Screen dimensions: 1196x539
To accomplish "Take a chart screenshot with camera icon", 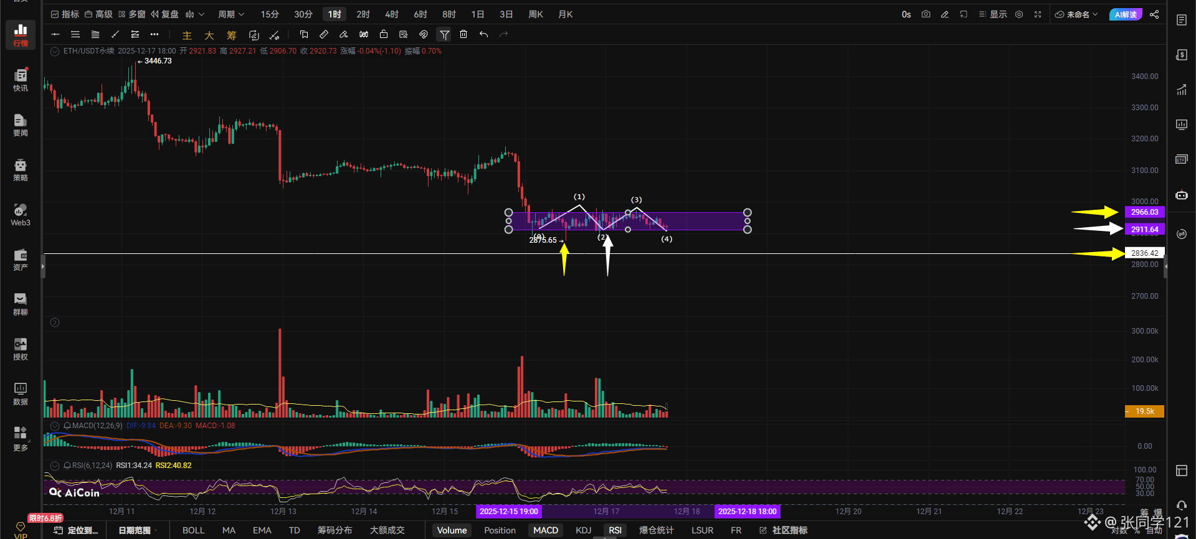I will click(x=926, y=14).
